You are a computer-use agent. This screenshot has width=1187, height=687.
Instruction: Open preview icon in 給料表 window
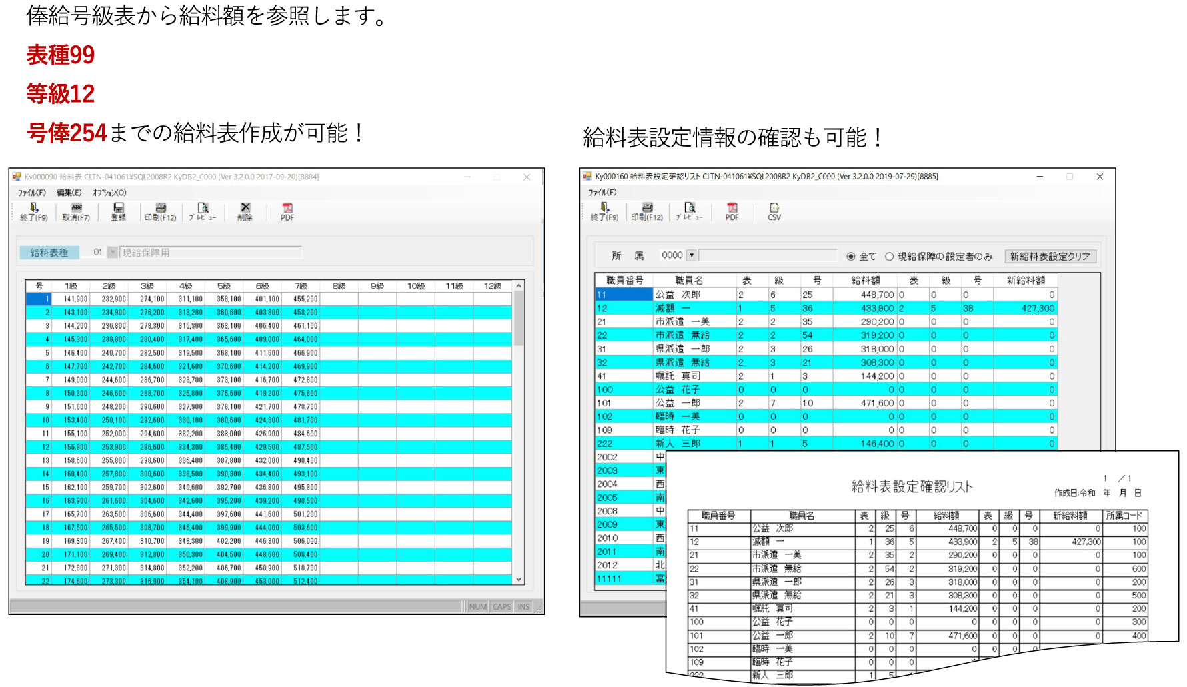pyautogui.click(x=203, y=212)
